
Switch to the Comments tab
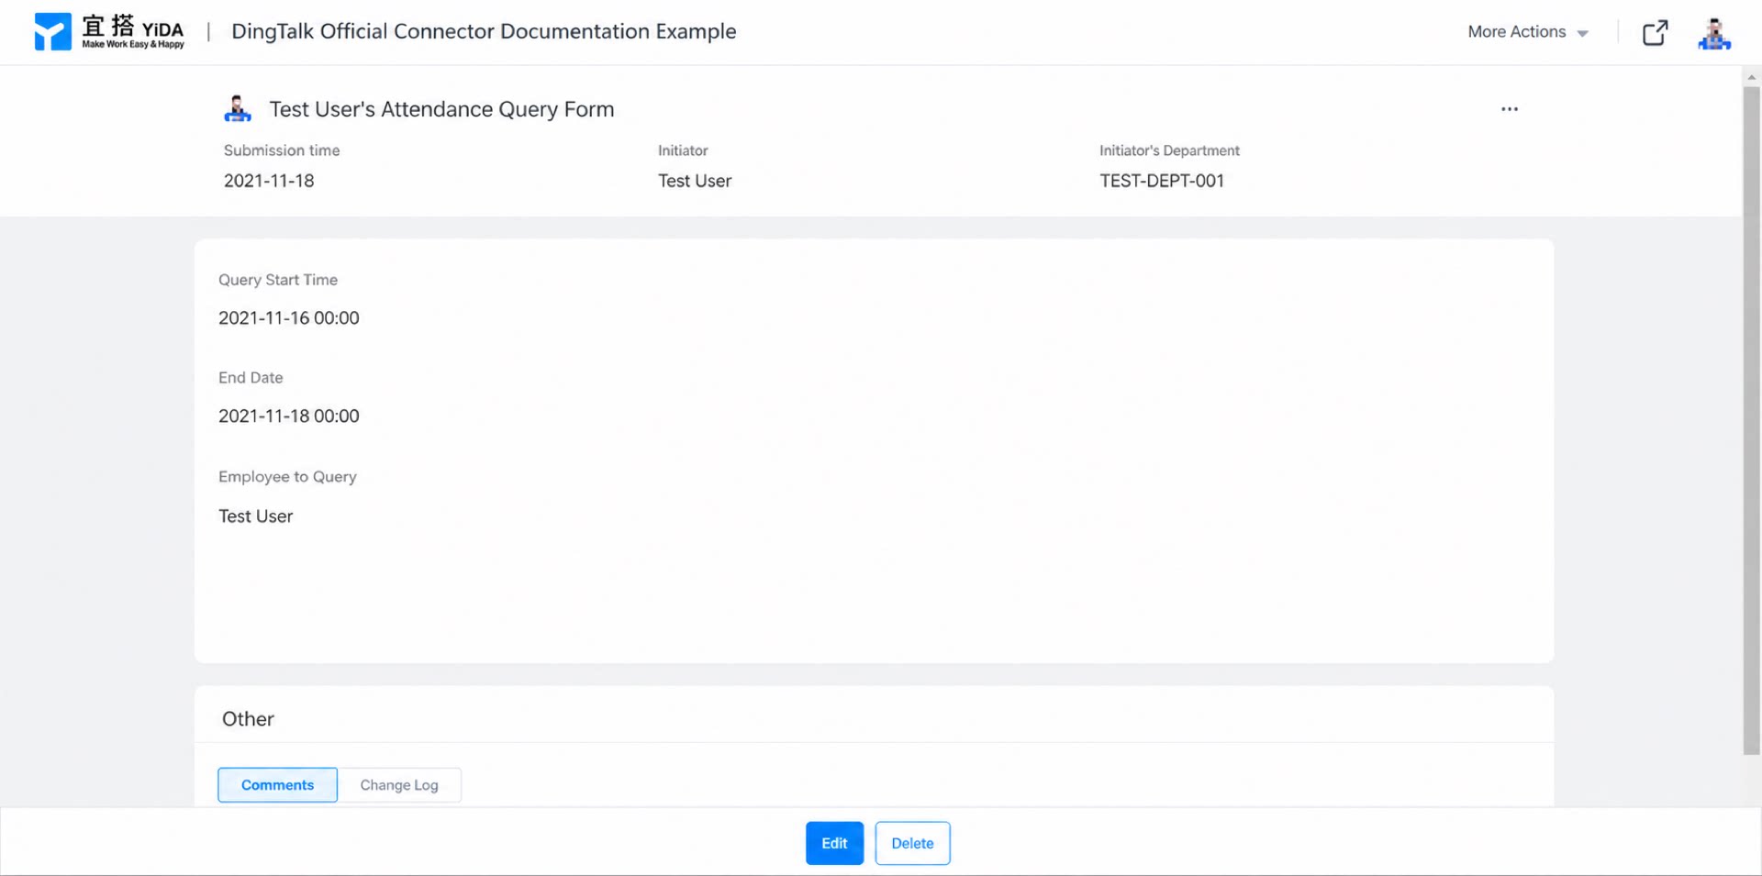coord(277,785)
